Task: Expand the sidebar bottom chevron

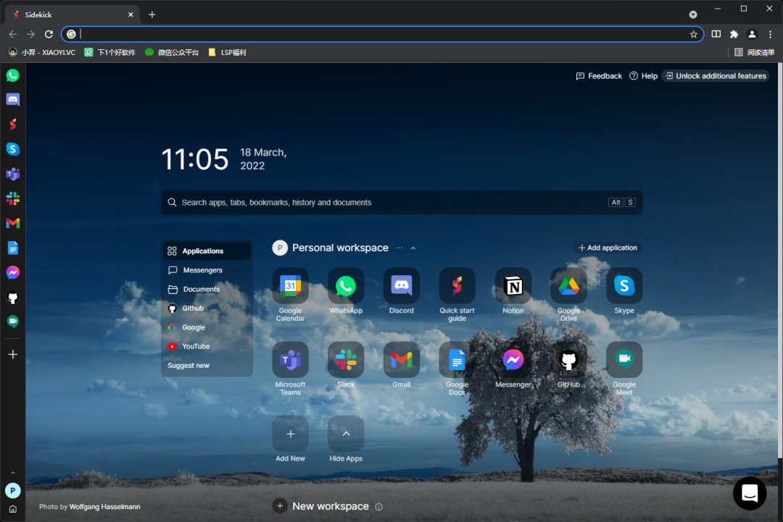Action: pyautogui.click(x=13, y=473)
